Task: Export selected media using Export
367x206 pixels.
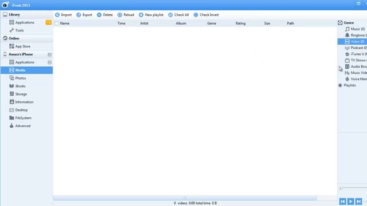Action: click(x=84, y=15)
